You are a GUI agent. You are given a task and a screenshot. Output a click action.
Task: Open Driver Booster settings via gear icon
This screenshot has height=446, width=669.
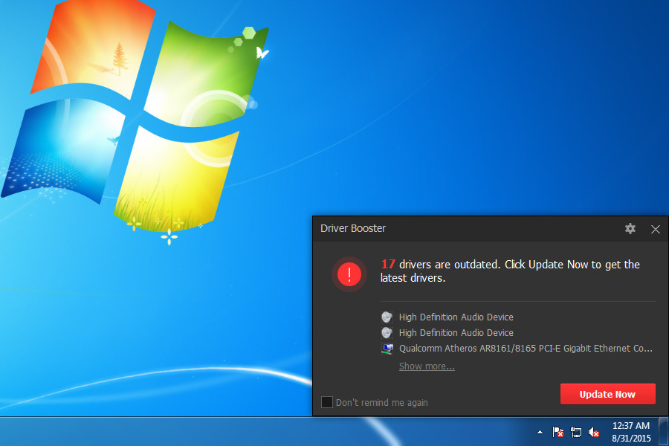tap(630, 229)
